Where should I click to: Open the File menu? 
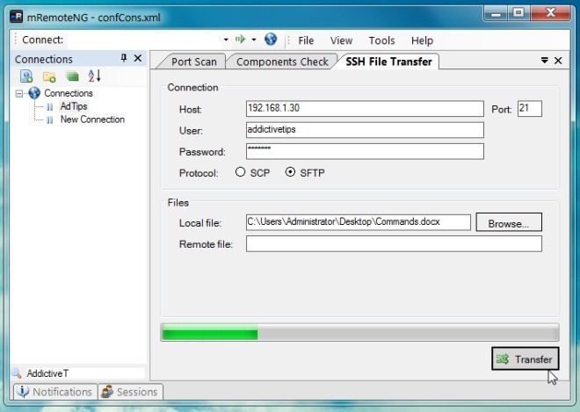[306, 40]
